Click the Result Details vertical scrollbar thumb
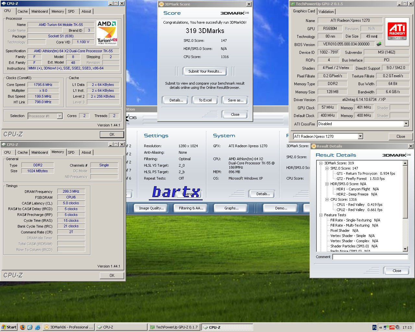This screenshot has width=415, height=332. [x=405, y=192]
